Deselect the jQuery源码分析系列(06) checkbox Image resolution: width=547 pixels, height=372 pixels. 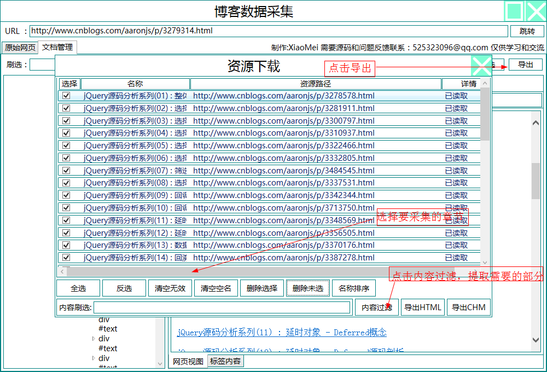(x=66, y=158)
